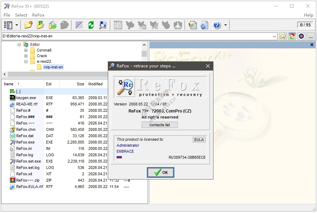Open the Select menu
This screenshot has height=213, width=317.
[x=21, y=15]
